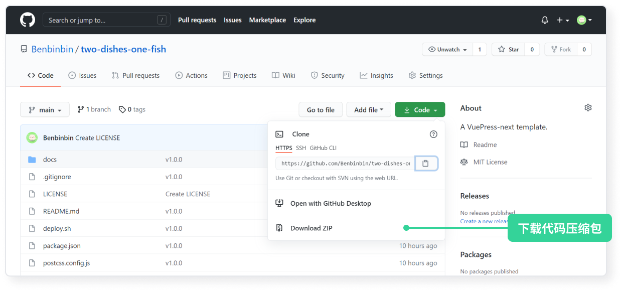This screenshot has height=292, width=622.
Task: Open the docs folder
Action: point(50,160)
